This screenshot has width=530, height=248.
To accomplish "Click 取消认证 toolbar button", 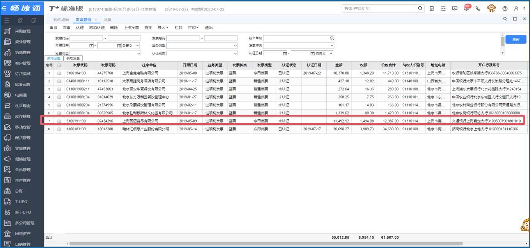I will tap(97, 28).
